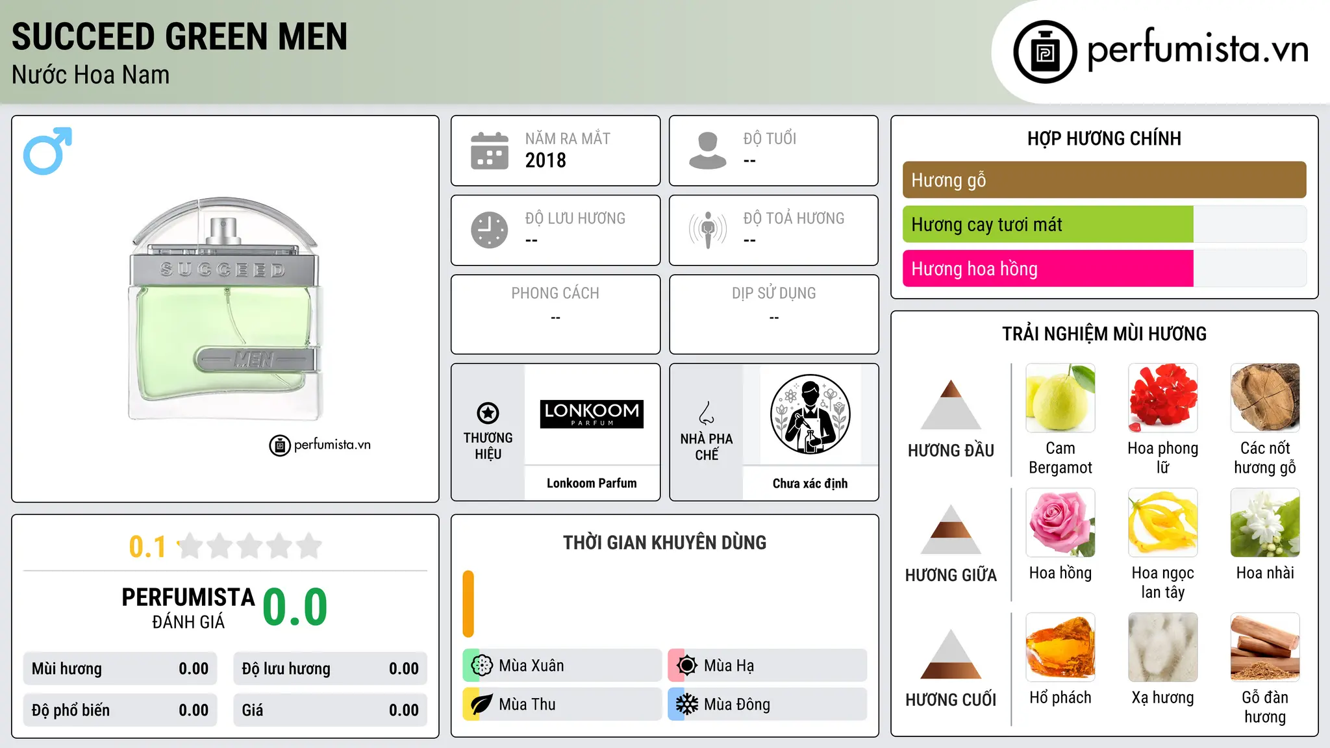Click the Mùa Đông snowflake icon

tap(686, 704)
